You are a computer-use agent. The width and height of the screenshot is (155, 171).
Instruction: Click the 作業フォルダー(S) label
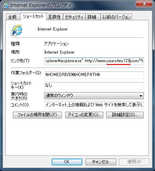[26, 73]
